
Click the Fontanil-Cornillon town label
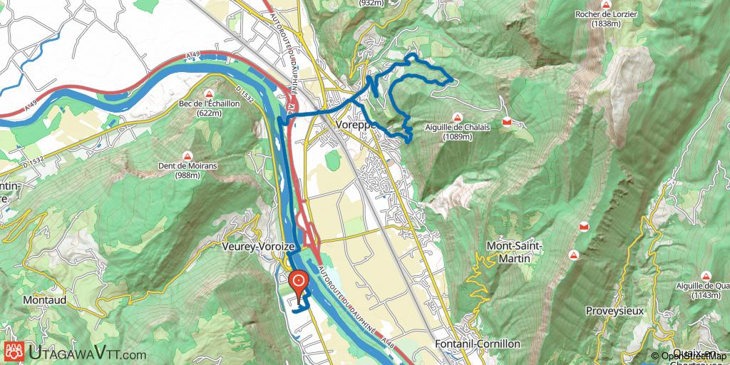click(477, 344)
